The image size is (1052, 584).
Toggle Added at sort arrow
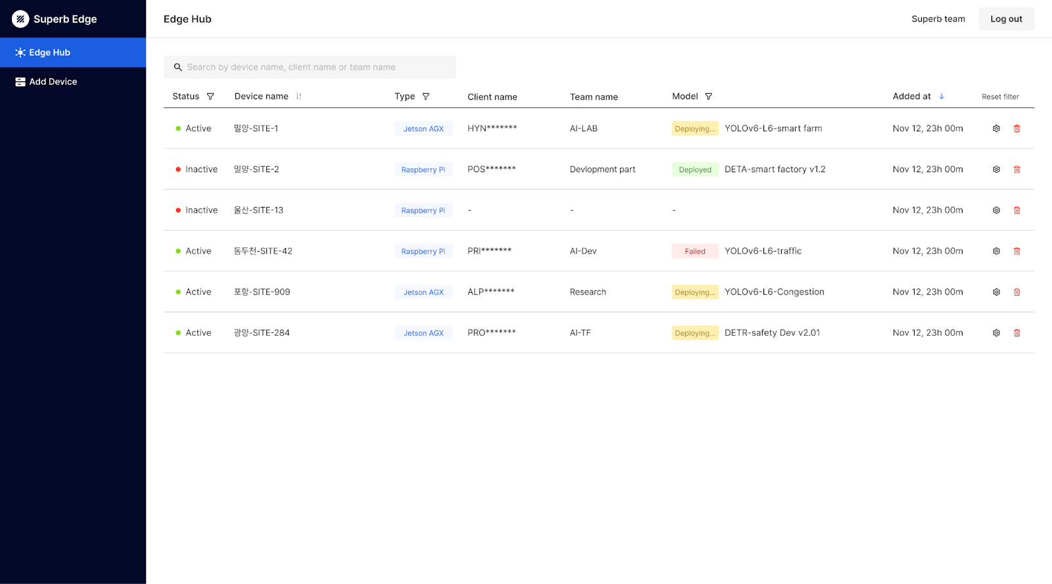[942, 97]
